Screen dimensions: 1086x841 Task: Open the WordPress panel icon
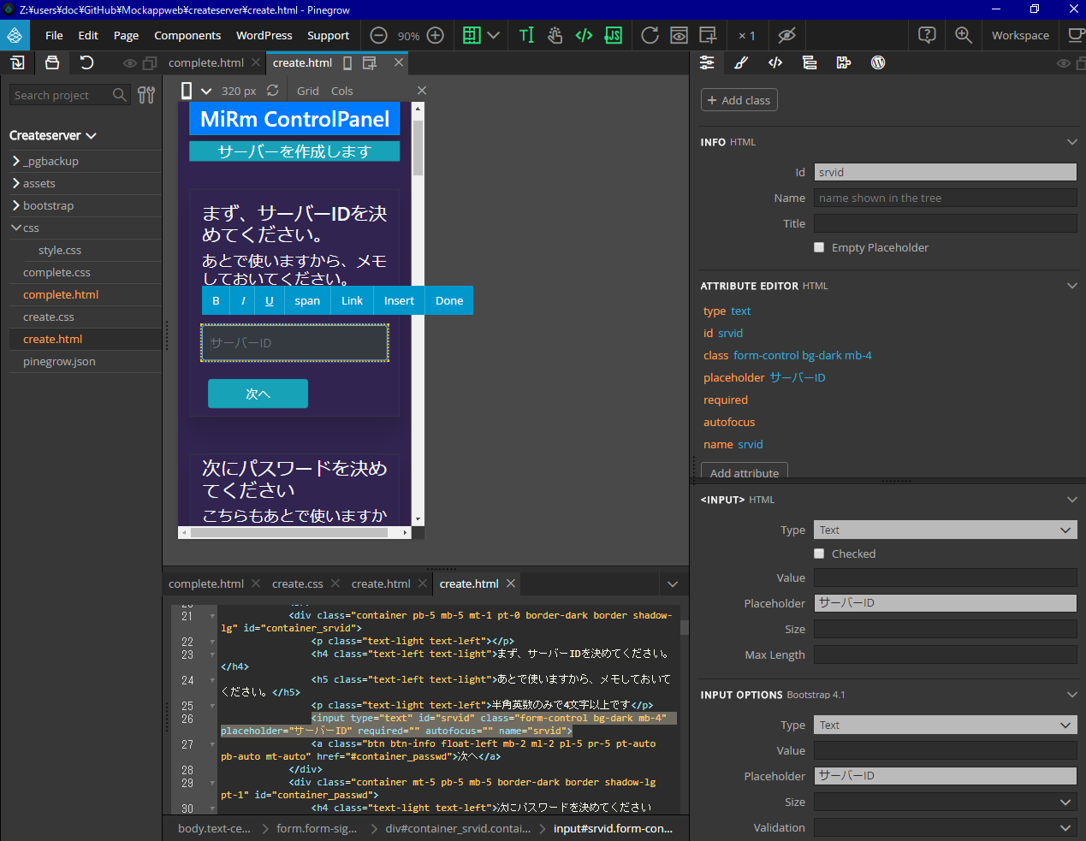point(877,62)
